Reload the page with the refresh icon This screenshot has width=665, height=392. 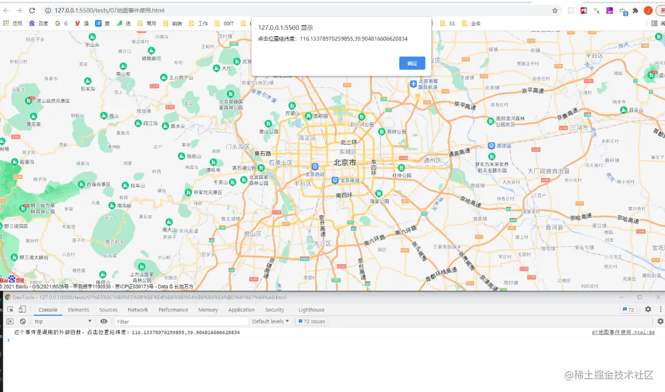coord(32,10)
